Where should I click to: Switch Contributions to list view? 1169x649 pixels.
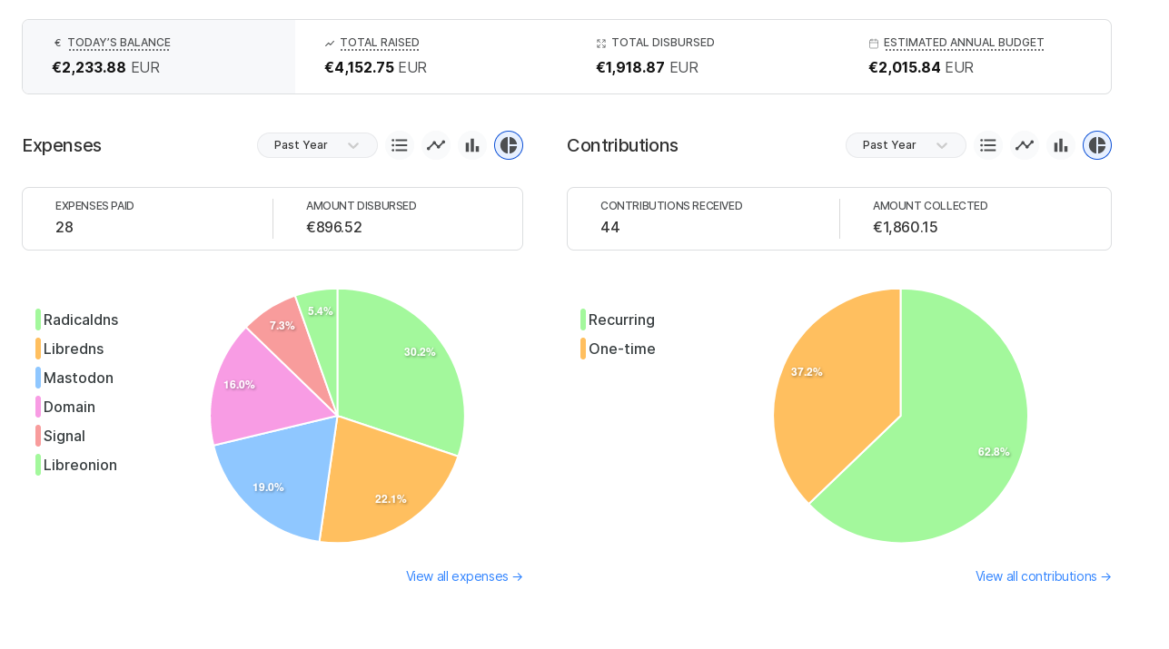tap(988, 145)
